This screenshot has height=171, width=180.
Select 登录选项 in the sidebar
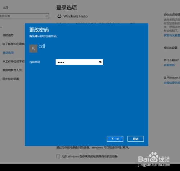click(x=8, y=53)
